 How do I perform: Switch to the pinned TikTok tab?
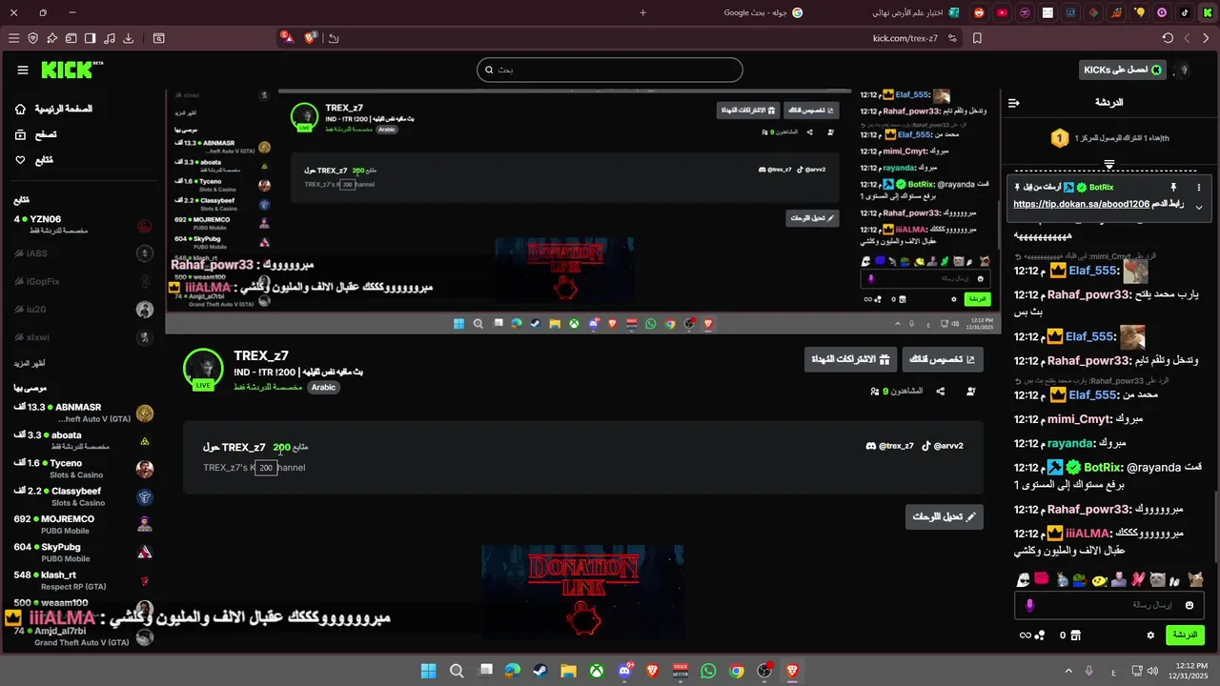click(1185, 12)
